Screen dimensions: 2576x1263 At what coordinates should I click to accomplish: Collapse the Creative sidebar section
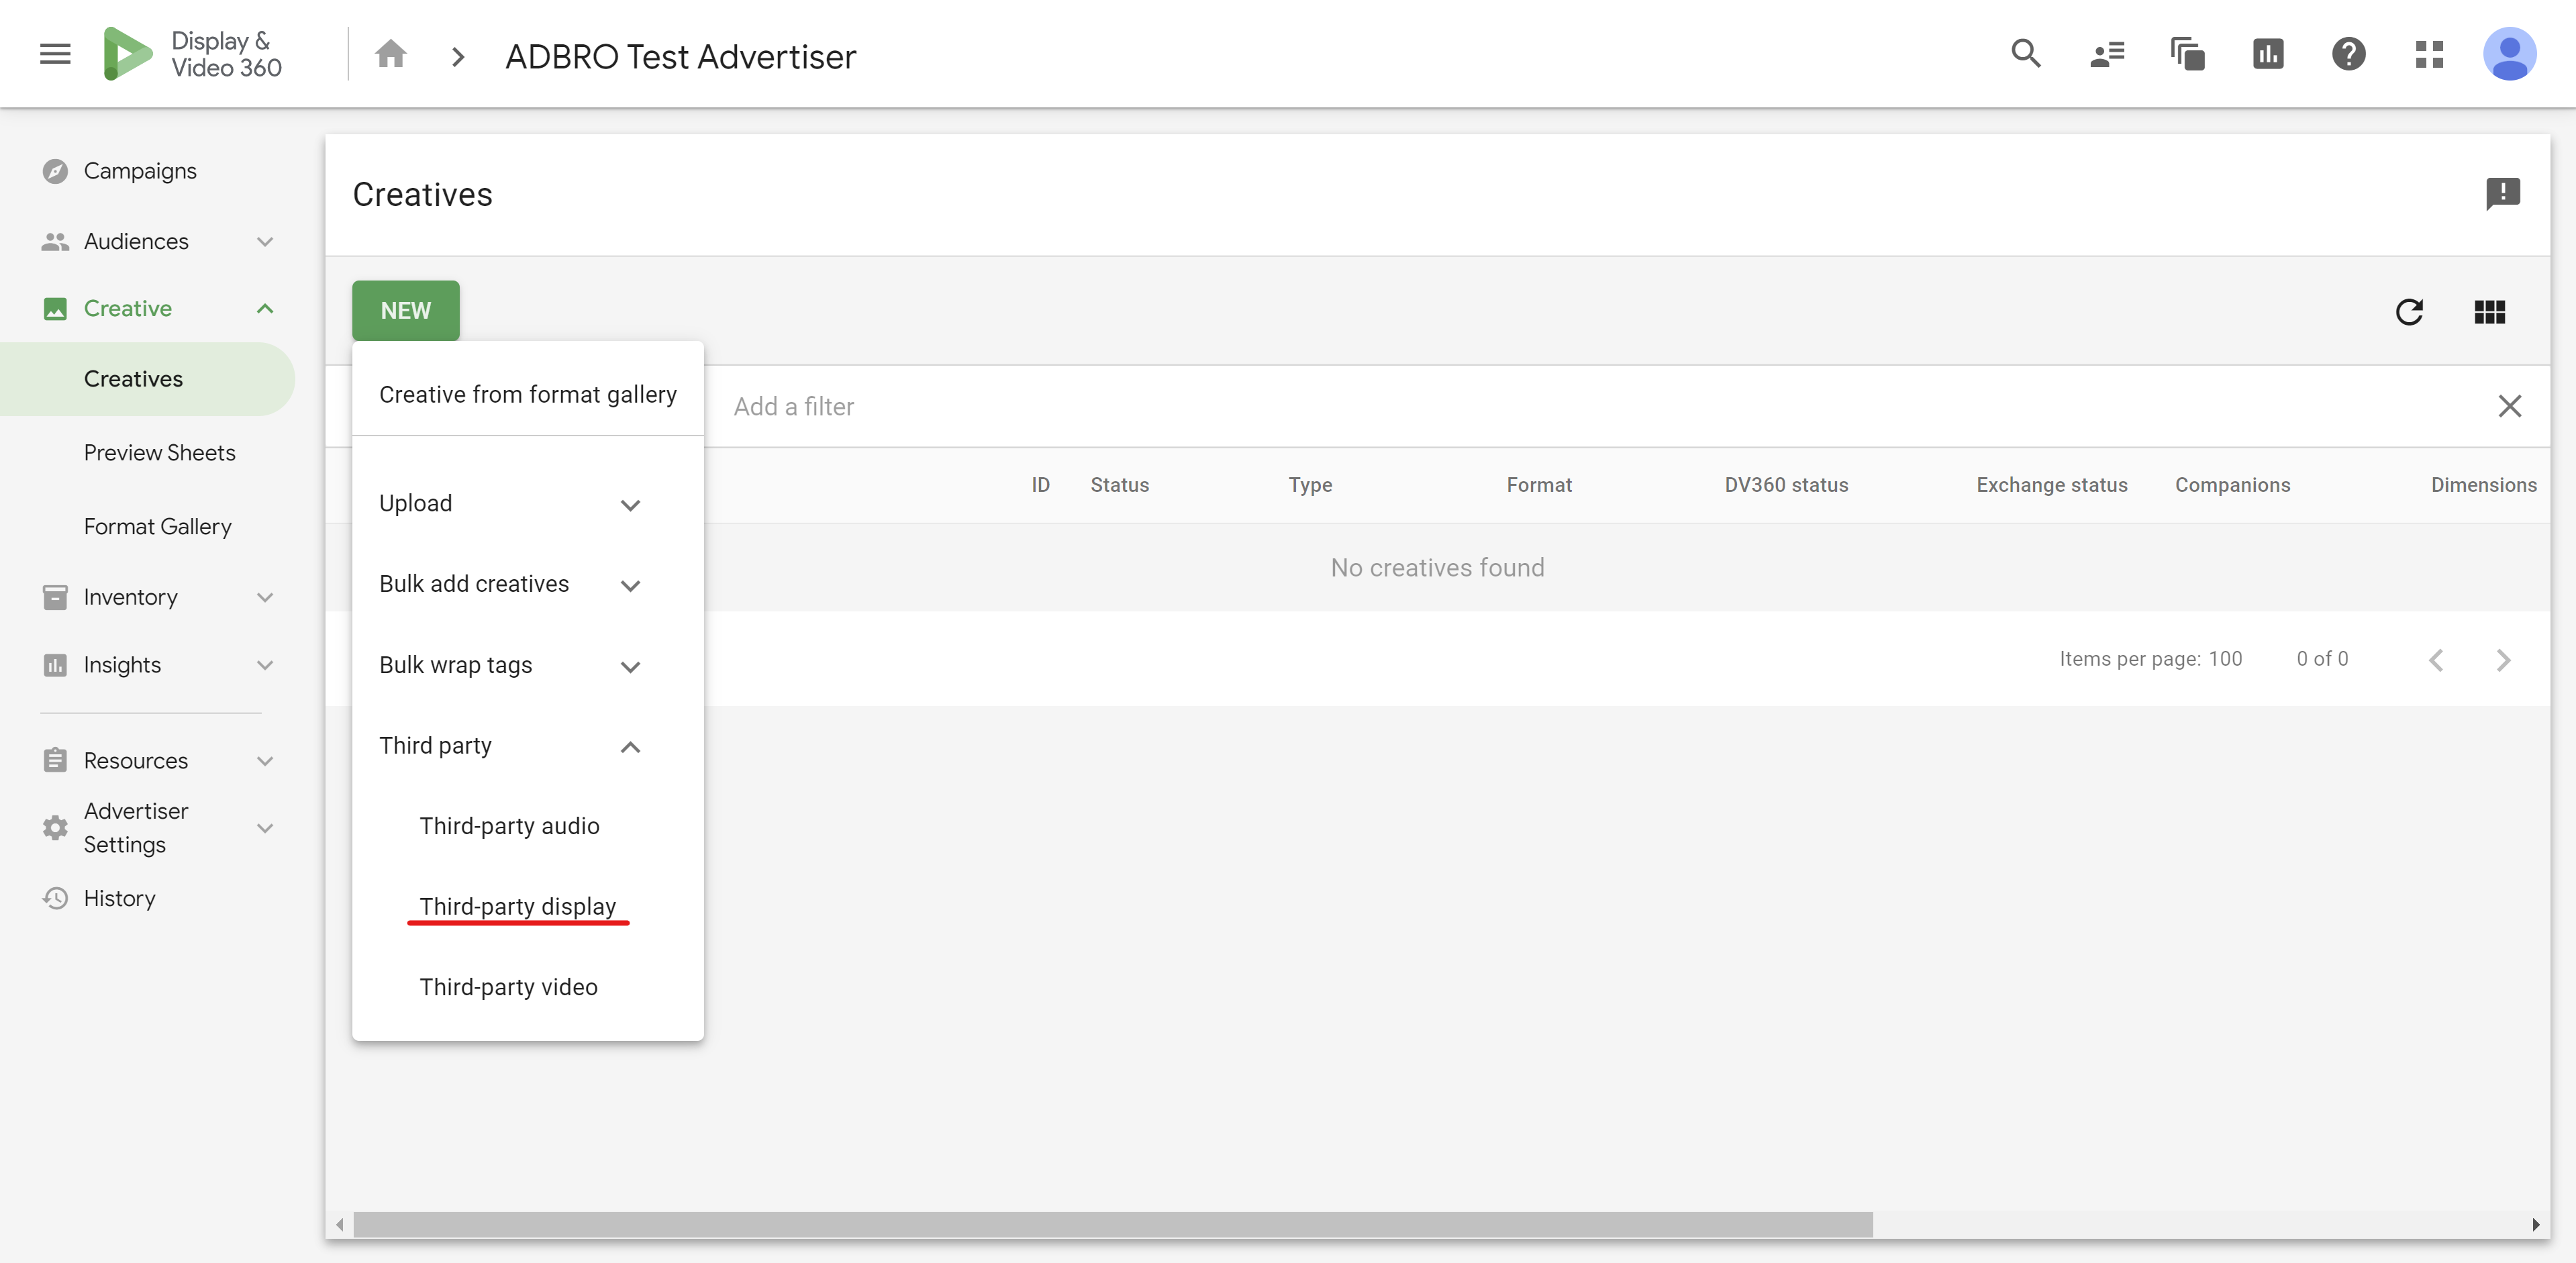click(x=264, y=308)
